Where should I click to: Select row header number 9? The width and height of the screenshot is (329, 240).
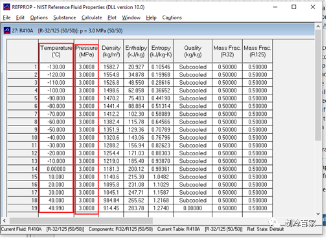pos(23,129)
